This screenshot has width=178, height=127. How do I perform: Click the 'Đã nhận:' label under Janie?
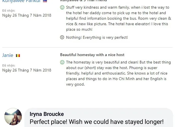coord(9,65)
